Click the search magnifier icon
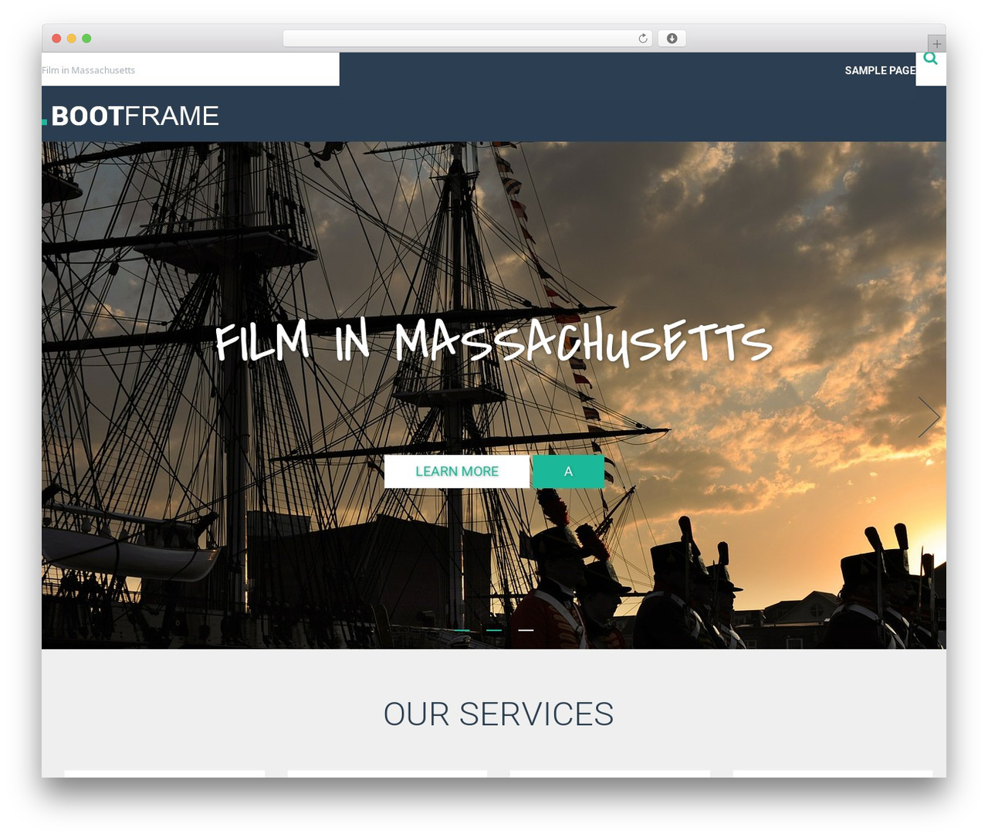 tap(930, 59)
